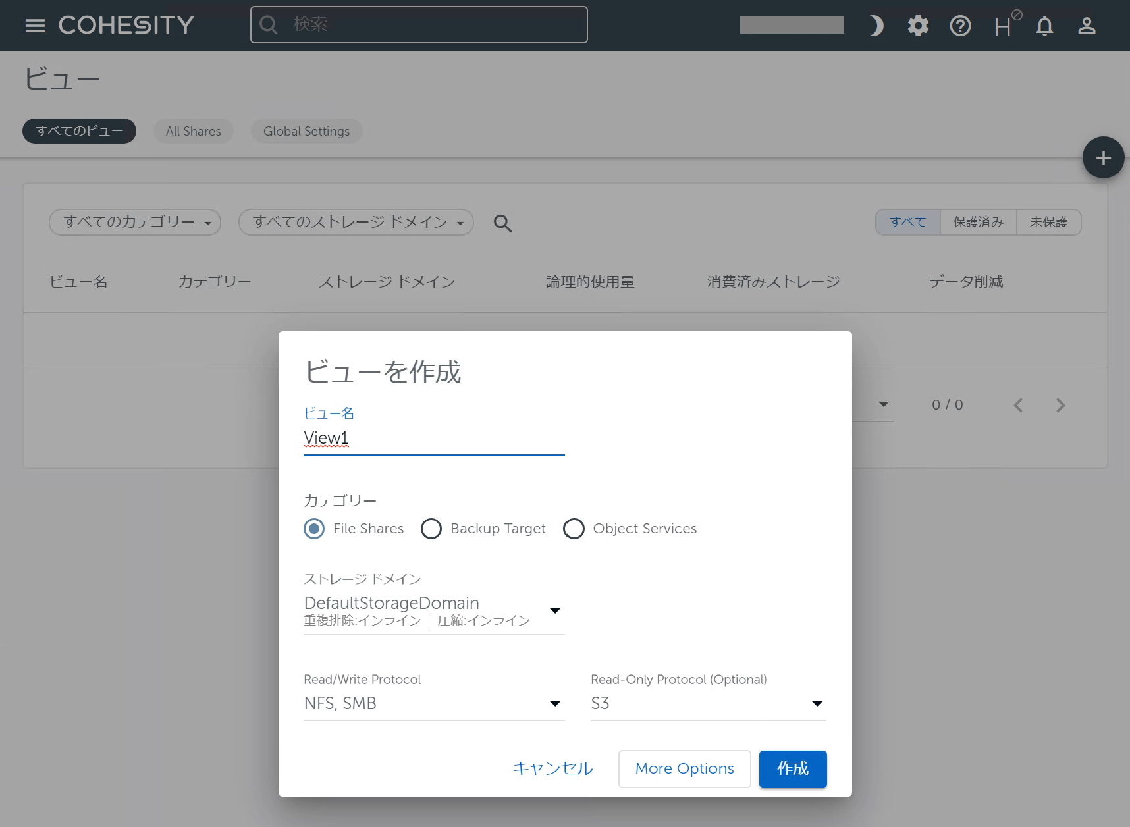1130x827 pixels.
Task: Open rows-per-page dropdown arrow
Action: [884, 404]
